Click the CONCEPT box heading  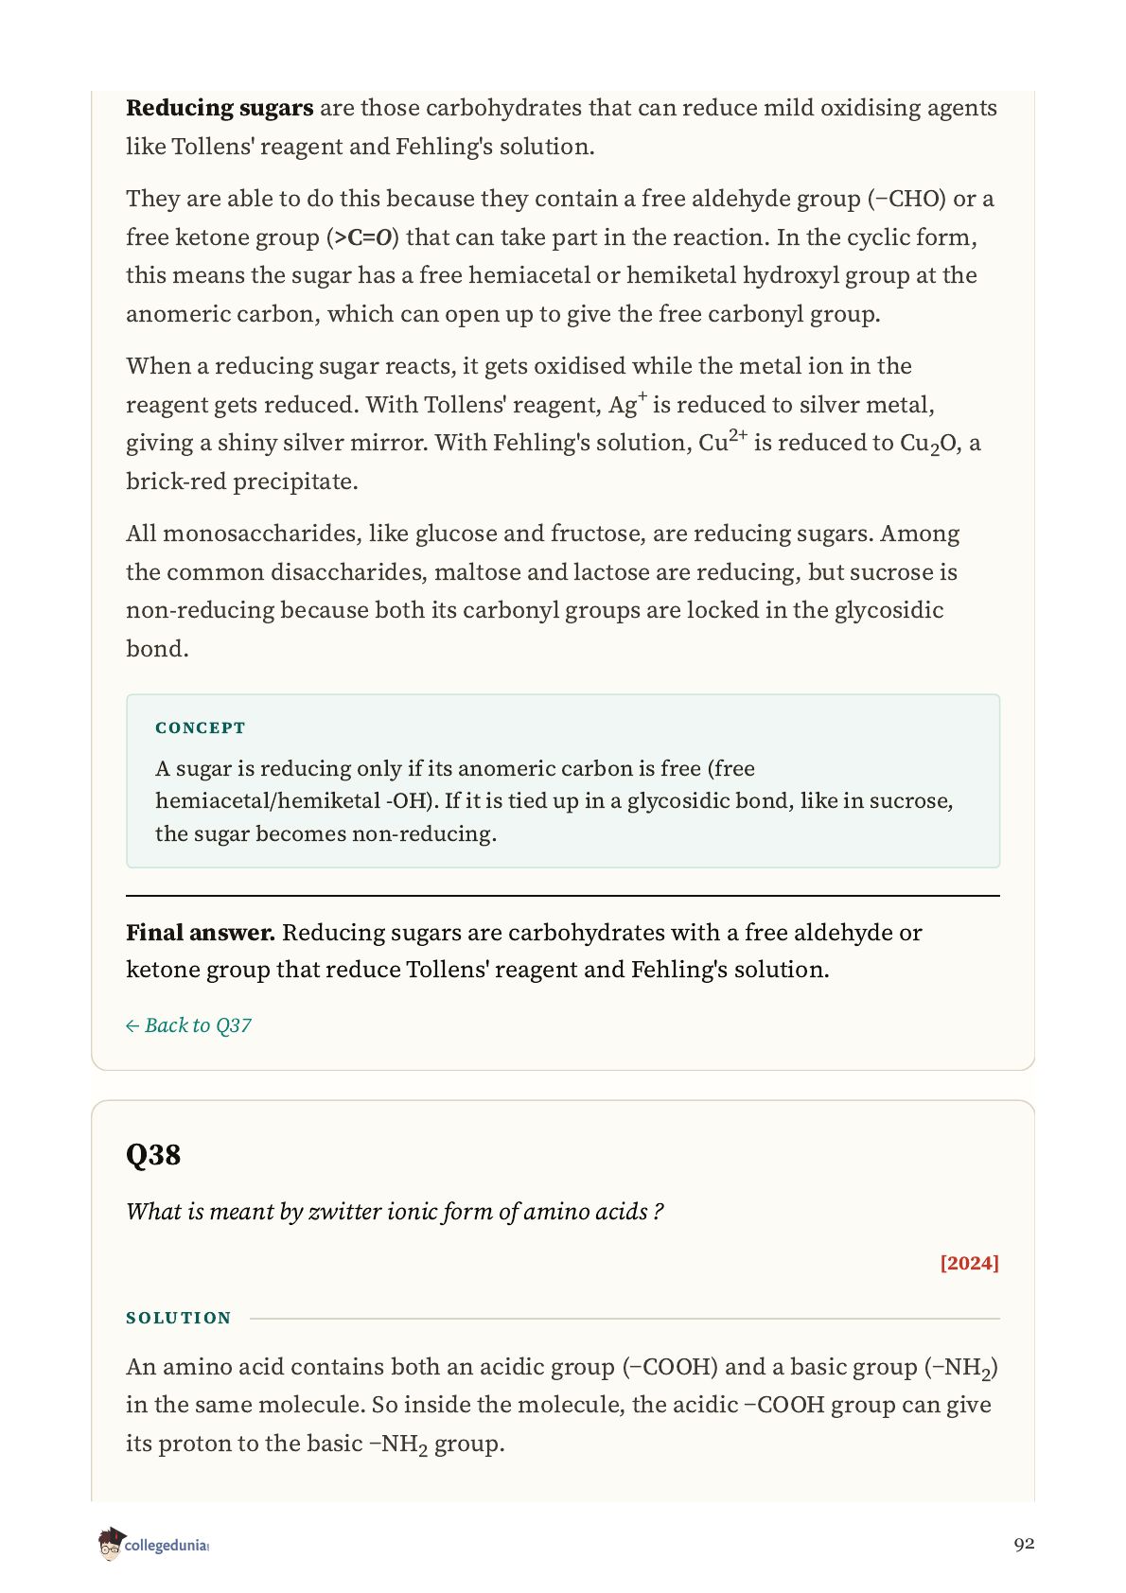(x=201, y=727)
